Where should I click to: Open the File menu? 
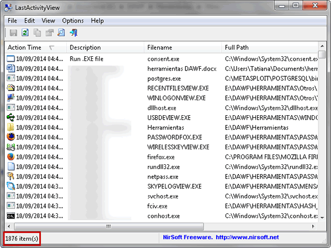(12, 21)
